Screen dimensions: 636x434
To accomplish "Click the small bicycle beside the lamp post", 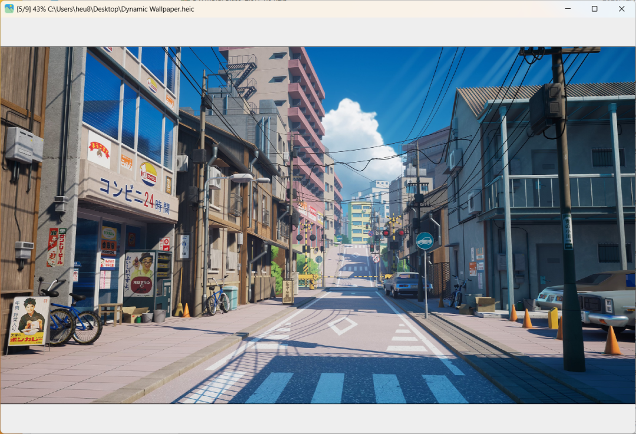I will pyautogui.click(x=218, y=299).
